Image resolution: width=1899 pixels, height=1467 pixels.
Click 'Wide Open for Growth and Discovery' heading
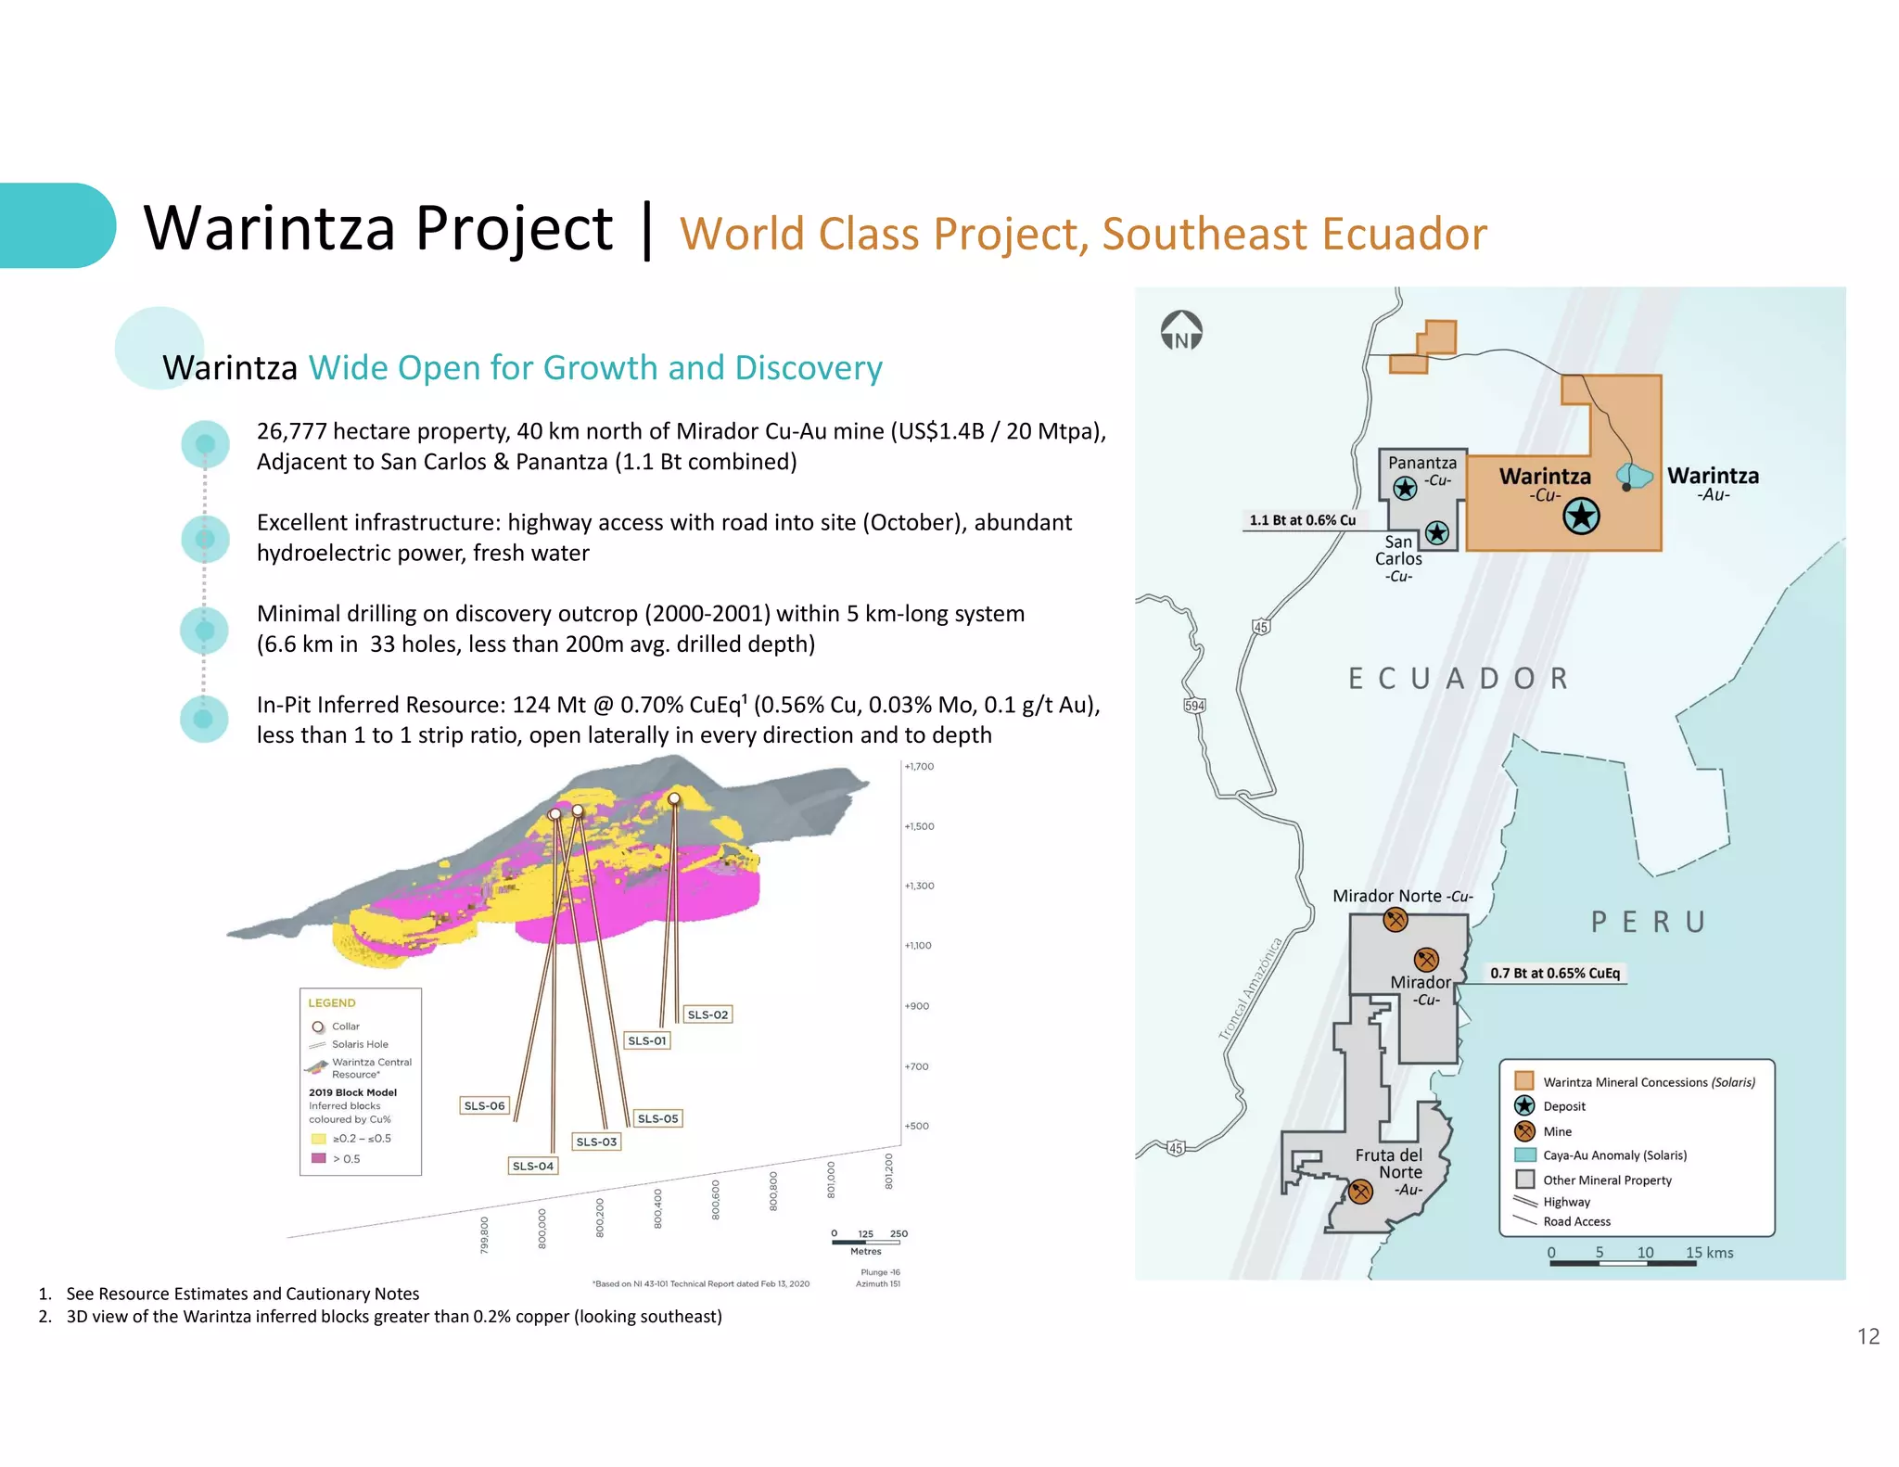(595, 368)
